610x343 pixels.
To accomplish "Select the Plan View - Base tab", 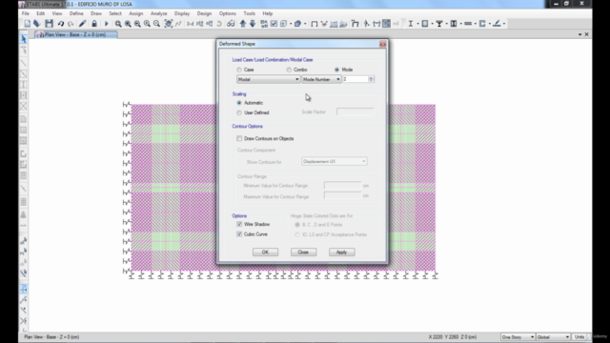I will point(76,34).
